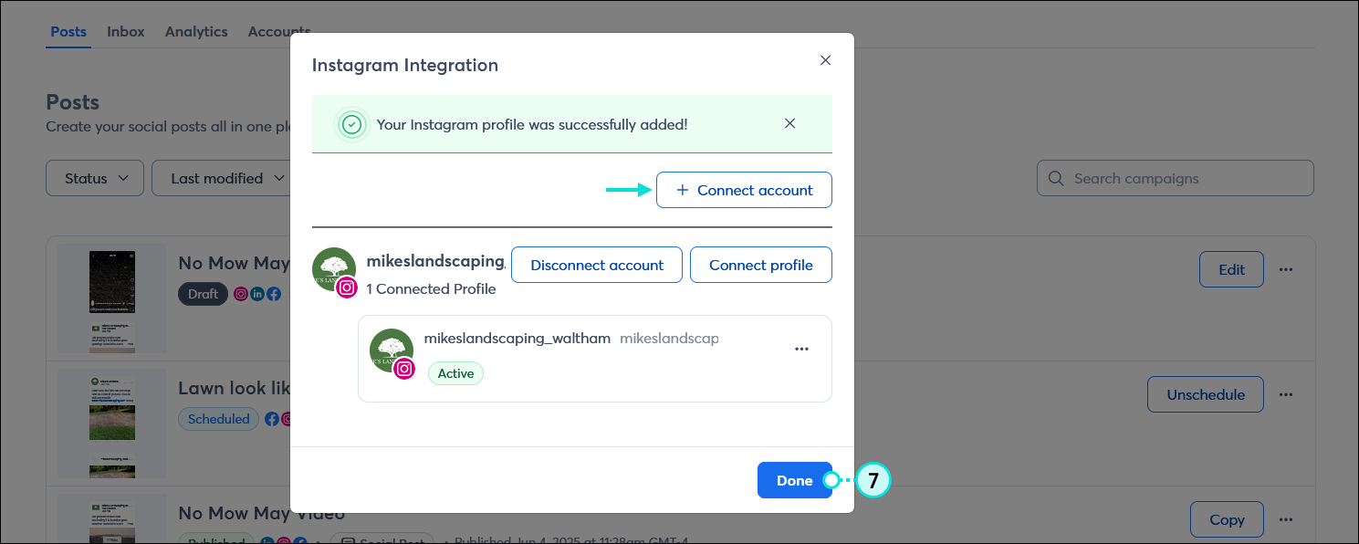Viewport: 1359px width, 544px height.
Task: Switch to the Inbox tab
Action: tap(125, 31)
